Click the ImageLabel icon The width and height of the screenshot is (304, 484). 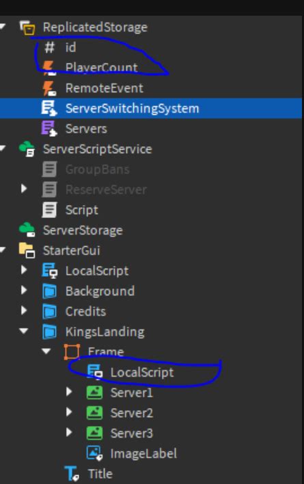click(x=94, y=453)
